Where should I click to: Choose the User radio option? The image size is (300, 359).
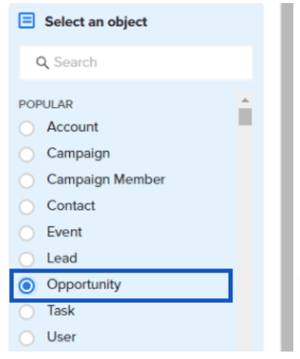coord(27,338)
